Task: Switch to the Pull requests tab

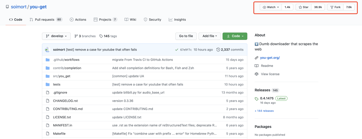Action: (x=46, y=19)
